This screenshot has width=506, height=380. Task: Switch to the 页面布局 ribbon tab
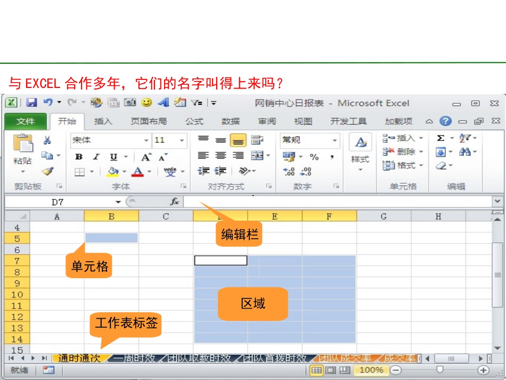coord(149,122)
